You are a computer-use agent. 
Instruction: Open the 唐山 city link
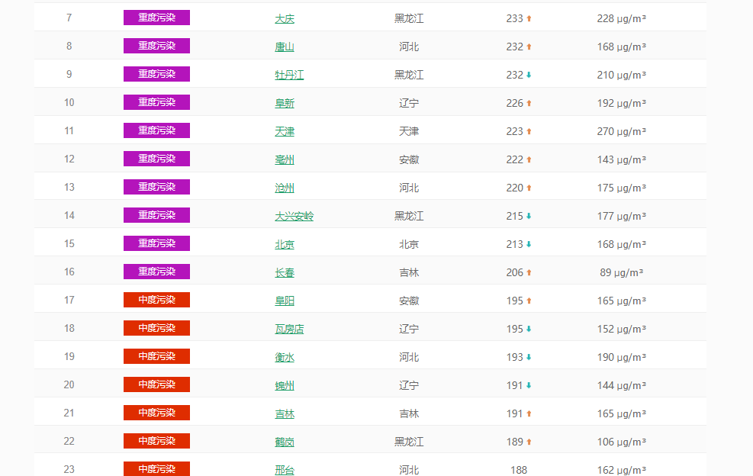285,47
